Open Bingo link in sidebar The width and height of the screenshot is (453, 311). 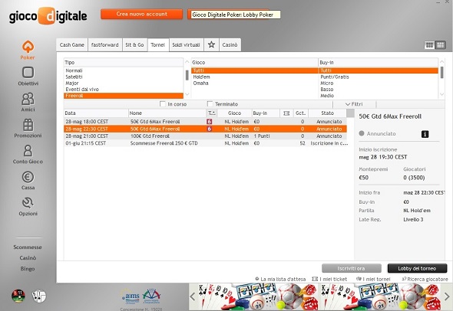(28, 269)
